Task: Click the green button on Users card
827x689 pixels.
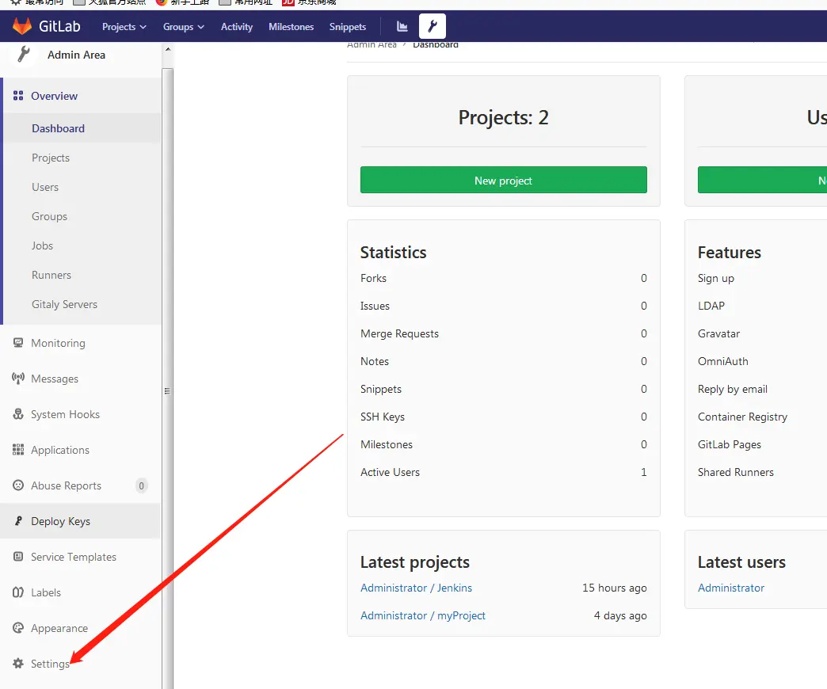Action: pyautogui.click(x=762, y=181)
